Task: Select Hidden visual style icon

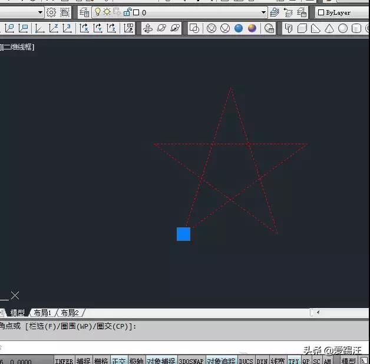Action: (225, 28)
